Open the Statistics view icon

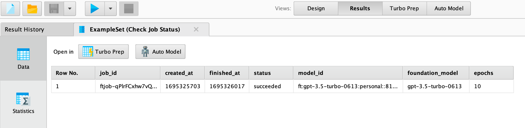click(x=23, y=103)
